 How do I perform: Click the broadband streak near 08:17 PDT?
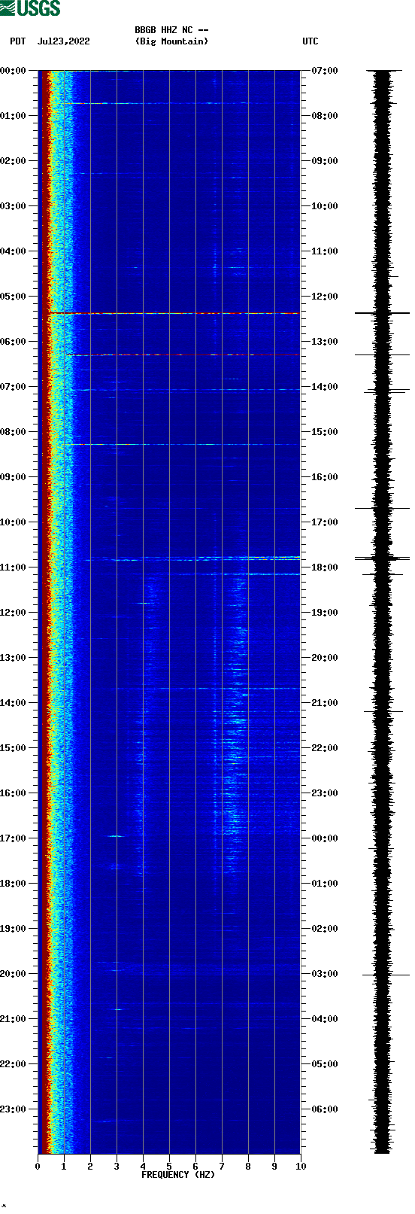click(x=180, y=444)
